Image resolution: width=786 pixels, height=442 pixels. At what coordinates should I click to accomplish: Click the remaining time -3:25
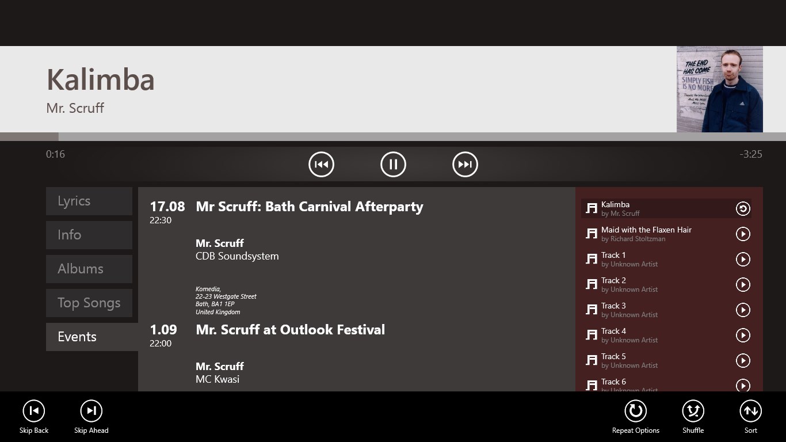[751, 154]
